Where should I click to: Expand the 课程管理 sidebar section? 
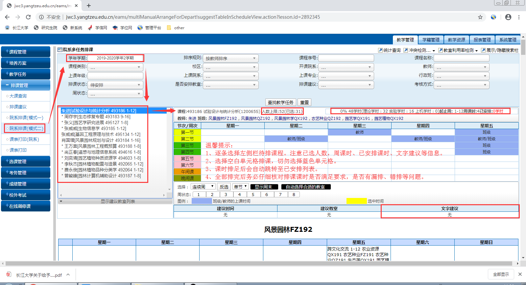tap(26, 52)
